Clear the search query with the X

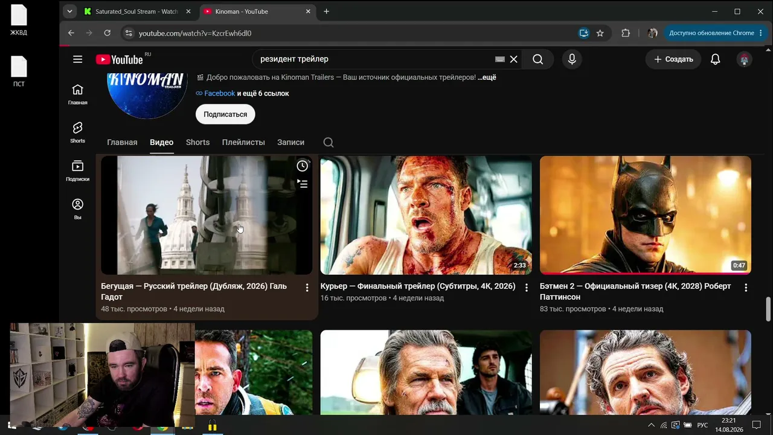pyautogui.click(x=513, y=59)
